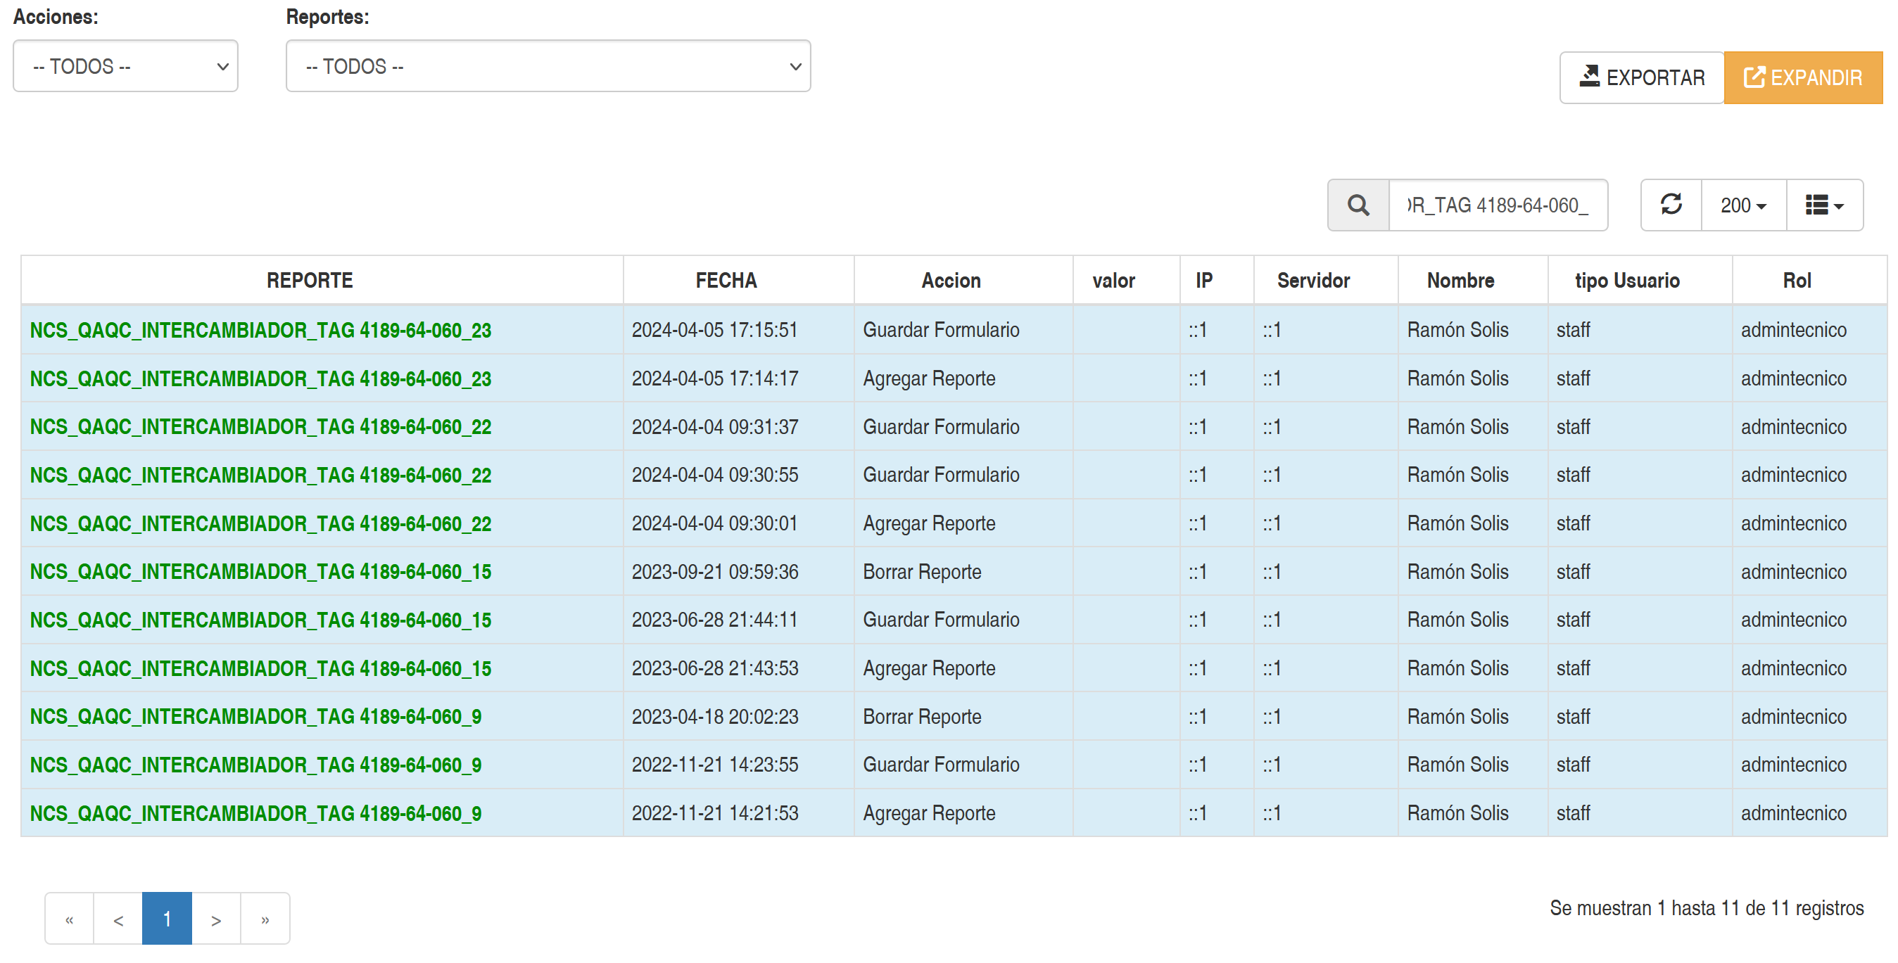Click the search text field
Viewport: 1898px width, 963px height.
click(x=1497, y=205)
